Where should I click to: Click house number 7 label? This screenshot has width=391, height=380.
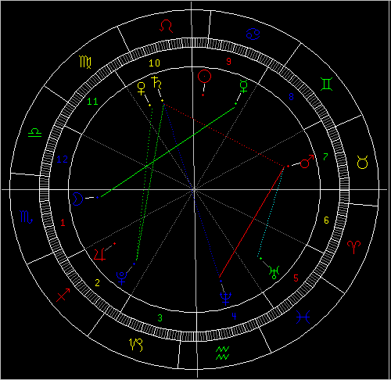click(x=325, y=156)
